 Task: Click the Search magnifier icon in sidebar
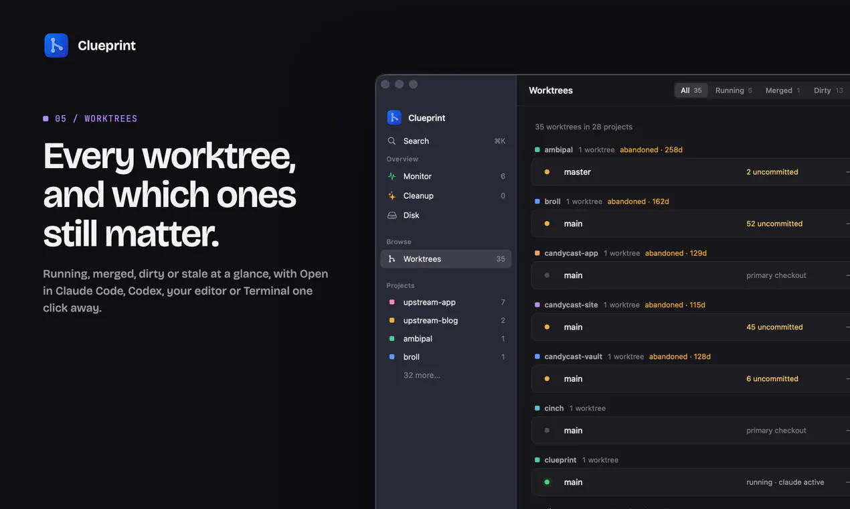(x=392, y=141)
